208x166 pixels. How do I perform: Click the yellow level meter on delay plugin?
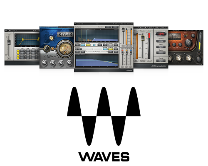coord(200,46)
